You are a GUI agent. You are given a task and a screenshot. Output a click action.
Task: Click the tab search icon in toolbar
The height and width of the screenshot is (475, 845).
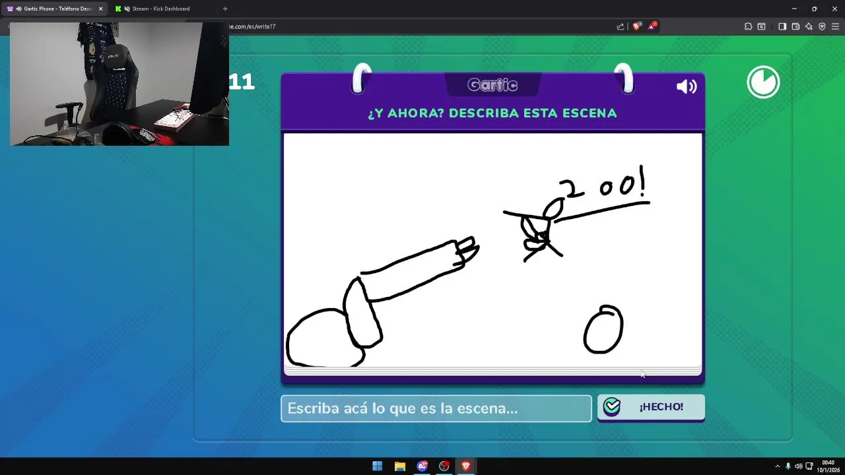[761, 26]
